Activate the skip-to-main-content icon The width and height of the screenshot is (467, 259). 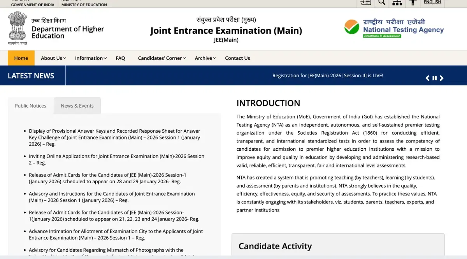[365, 2]
